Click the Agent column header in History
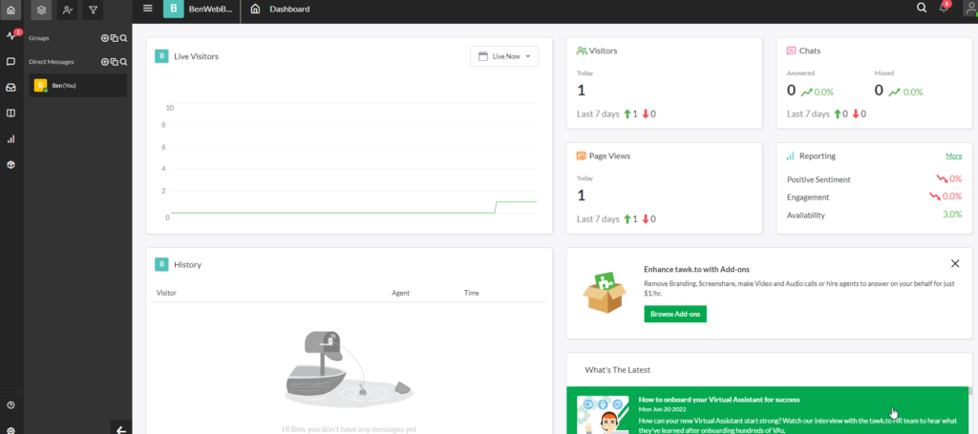The width and height of the screenshot is (978, 434). point(400,293)
